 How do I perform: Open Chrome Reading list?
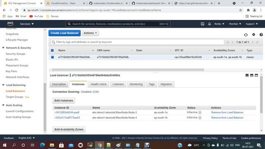click(x=254, y=16)
